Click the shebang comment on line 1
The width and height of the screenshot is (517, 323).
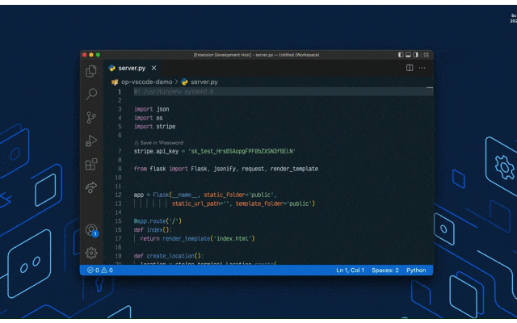click(x=174, y=91)
